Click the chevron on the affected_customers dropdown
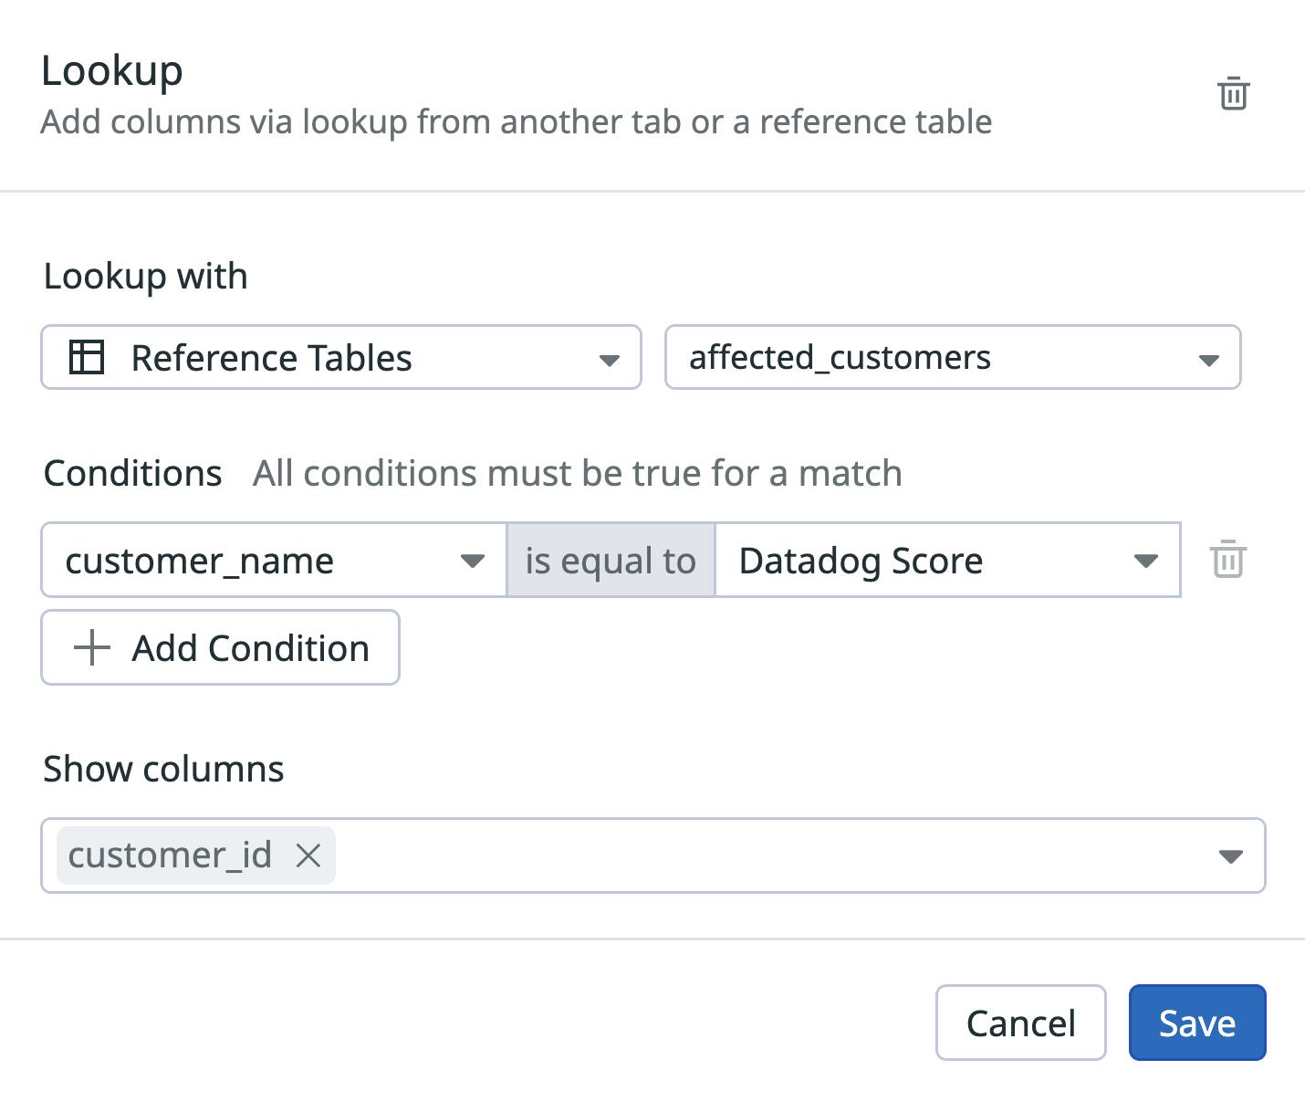 coord(1206,358)
